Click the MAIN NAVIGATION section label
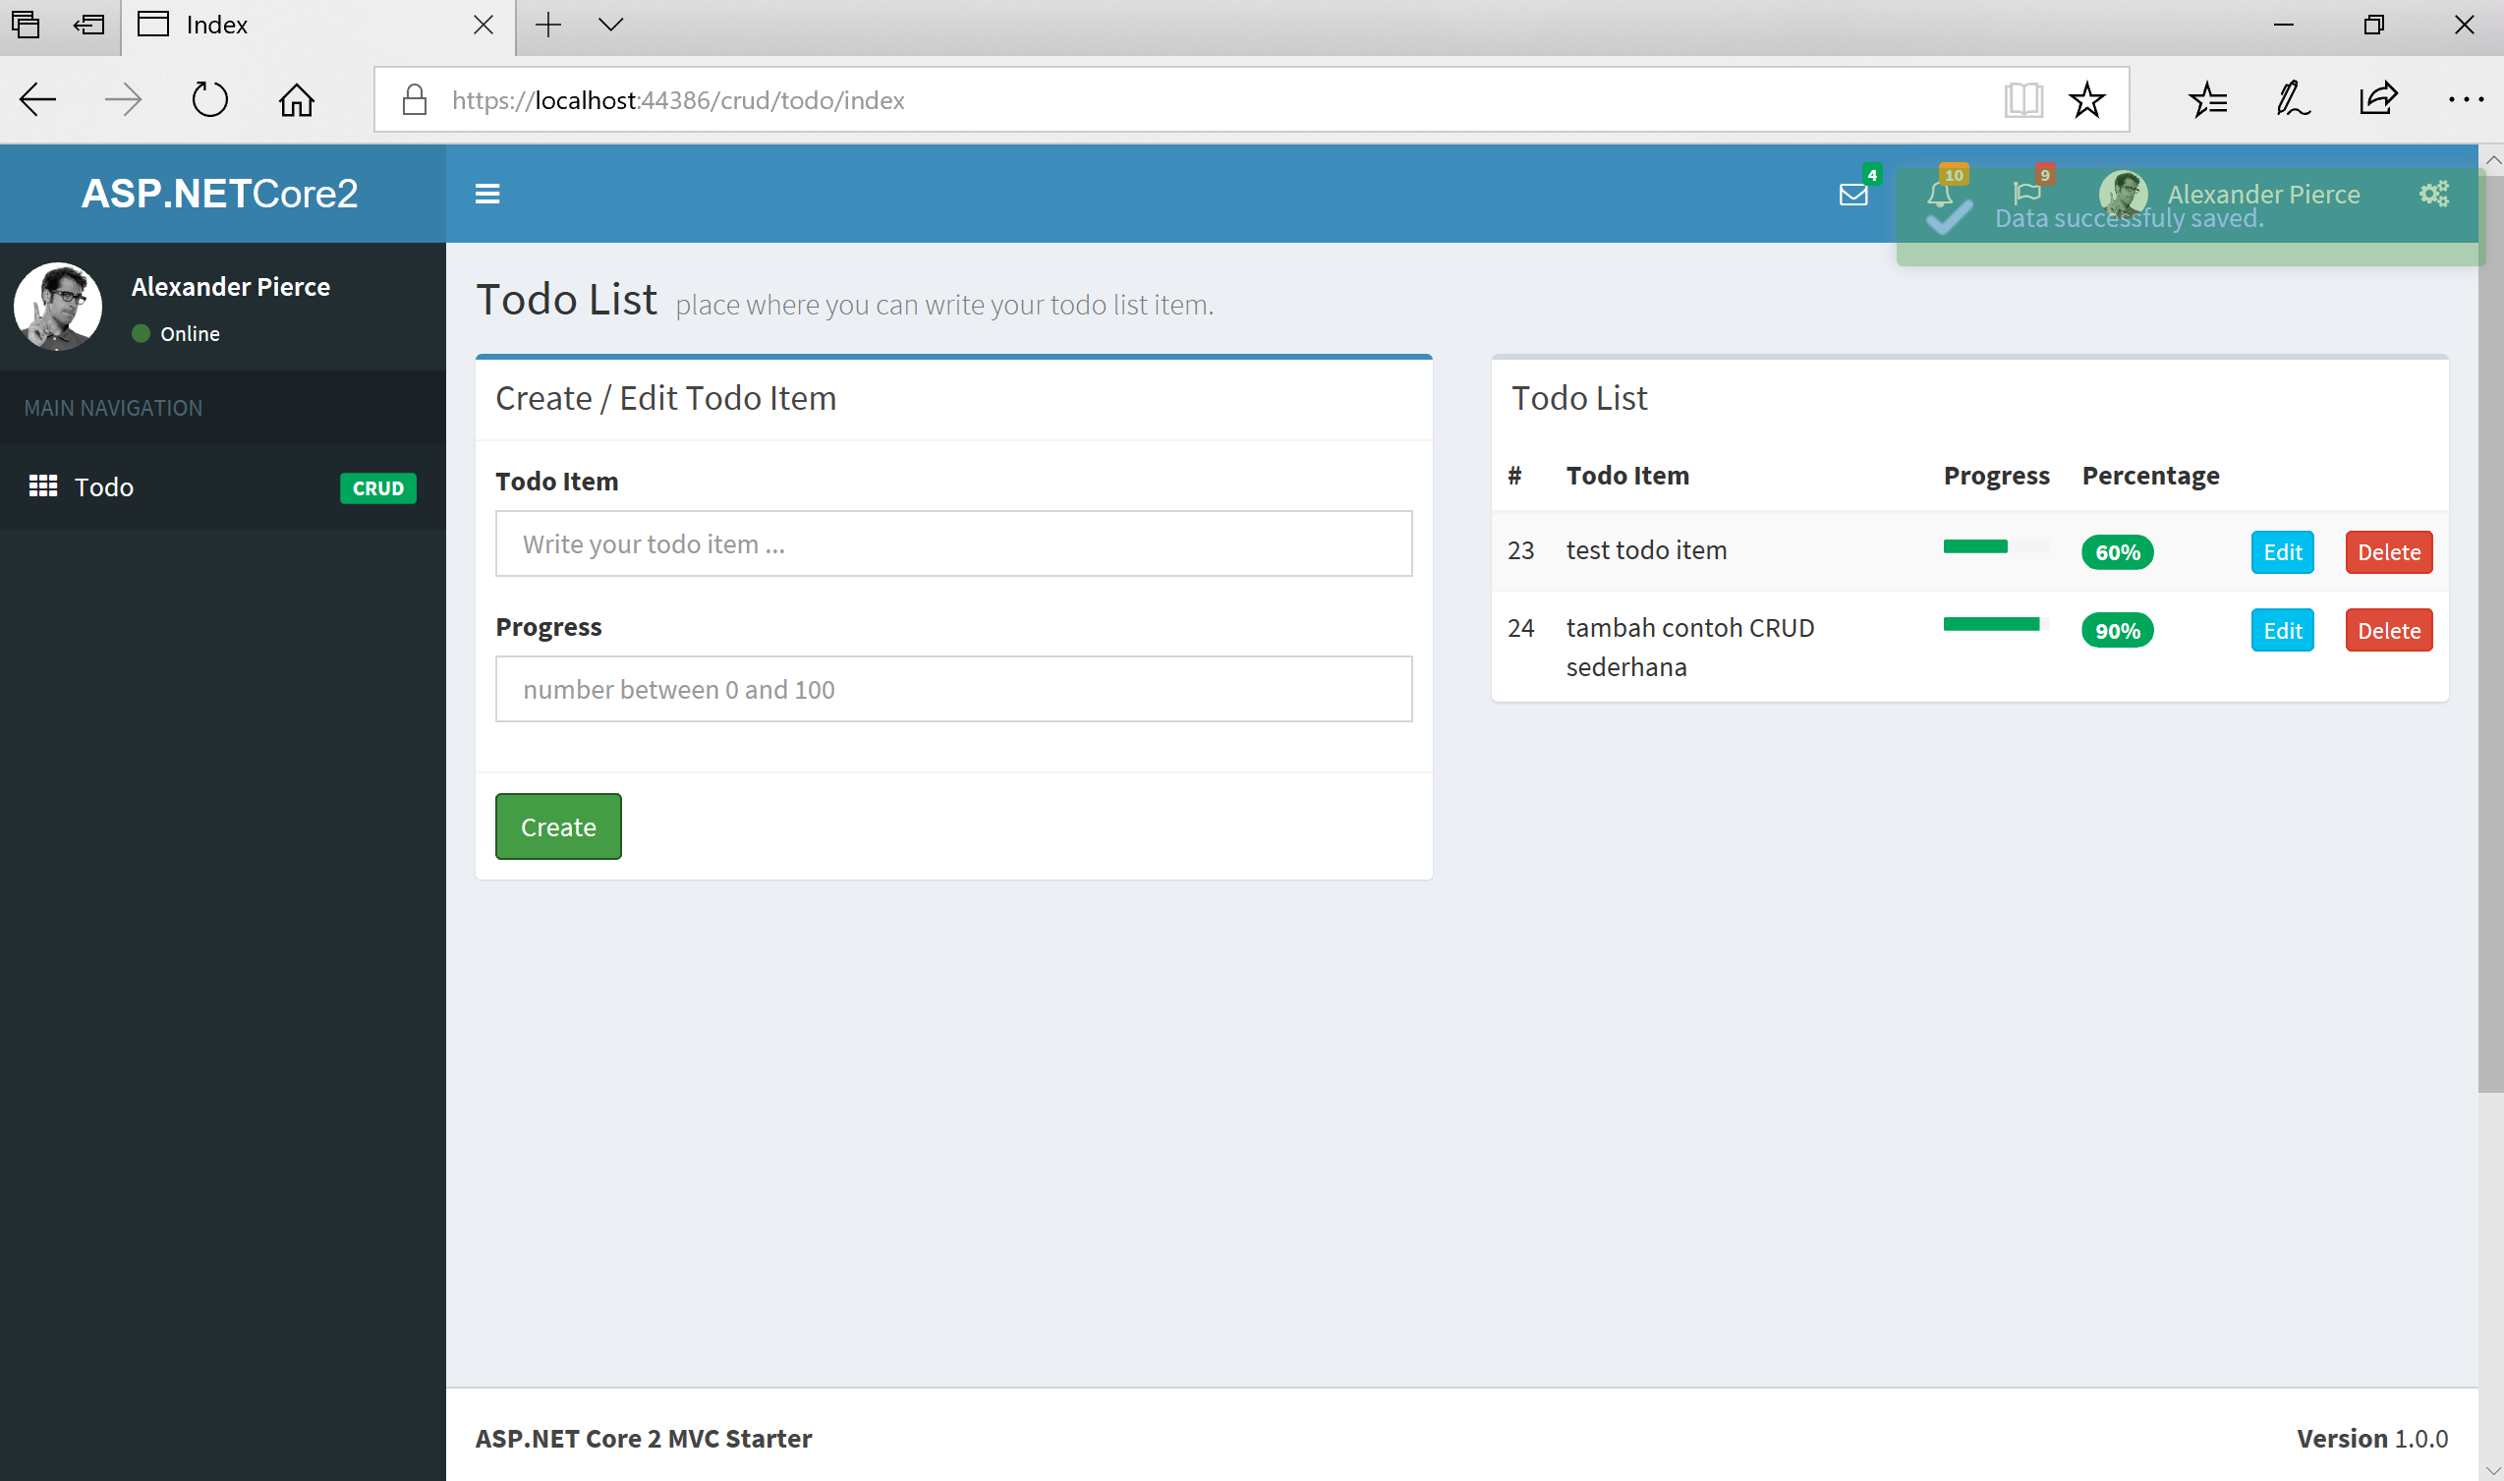The width and height of the screenshot is (2504, 1481). pyautogui.click(x=113, y=407)
